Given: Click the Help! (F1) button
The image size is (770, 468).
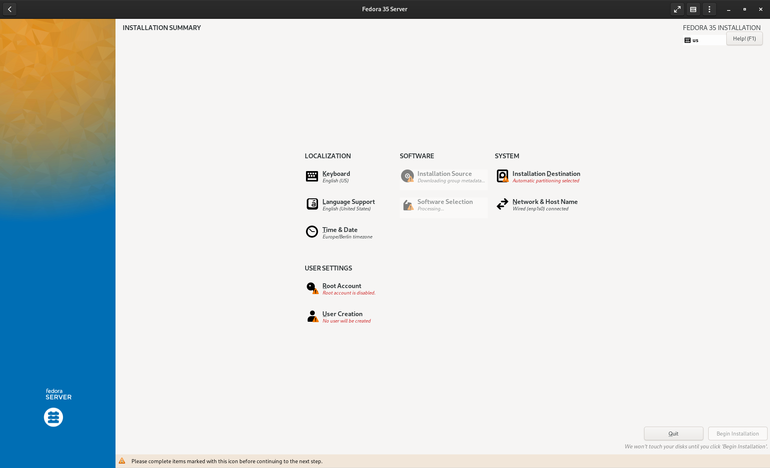Looking at the screenshot, I should [744, 38].
